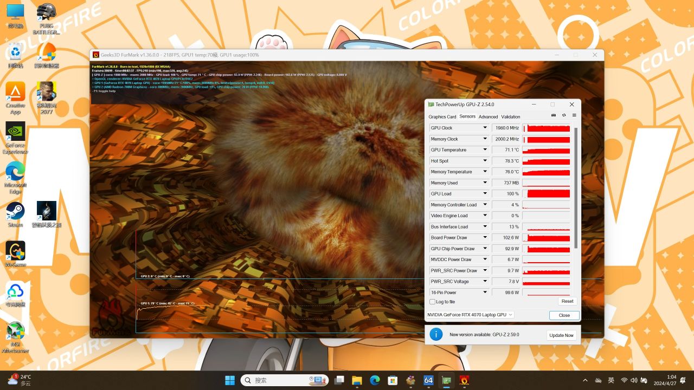Viewport: 694px width, 390px height.
Task: Click the Memory Temperature value 76.0 °C
Action: [x=506, y=172]
